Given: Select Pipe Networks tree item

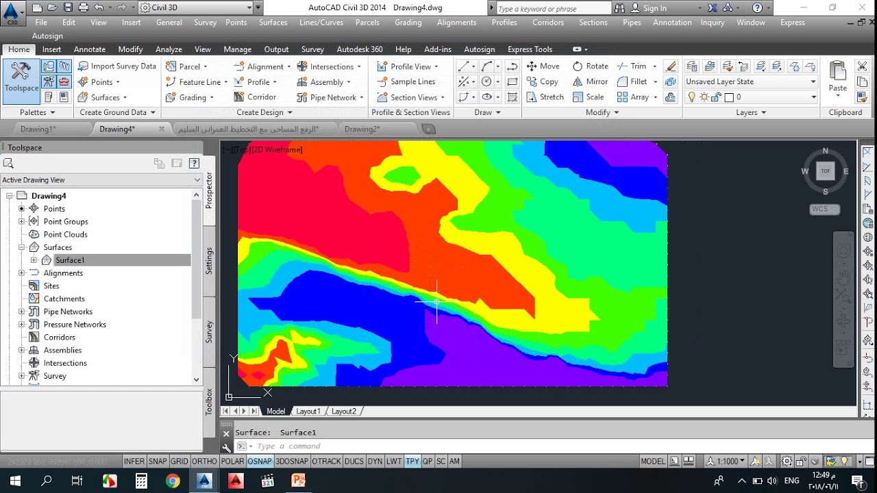Looking at the screenshot, I should 68,312.
